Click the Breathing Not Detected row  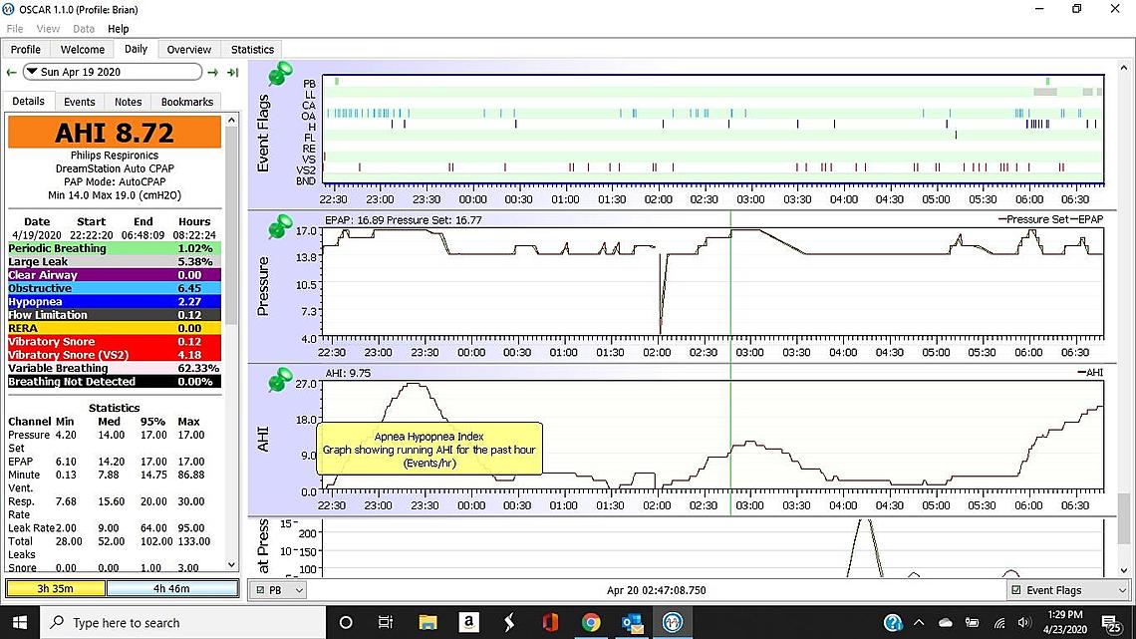115,382
